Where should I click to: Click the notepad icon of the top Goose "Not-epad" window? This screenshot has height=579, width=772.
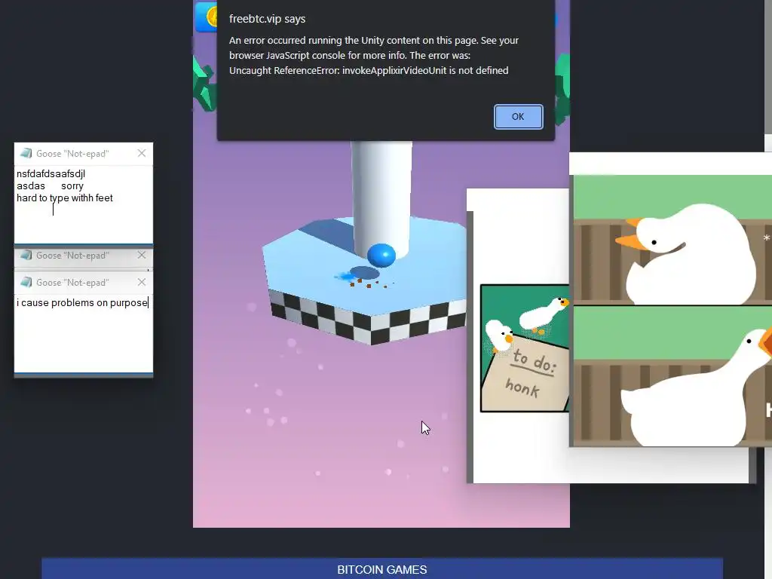[x=26, y=153]
